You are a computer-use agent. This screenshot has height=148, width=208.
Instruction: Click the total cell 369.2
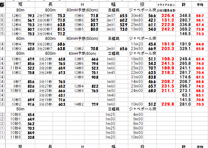185,29
